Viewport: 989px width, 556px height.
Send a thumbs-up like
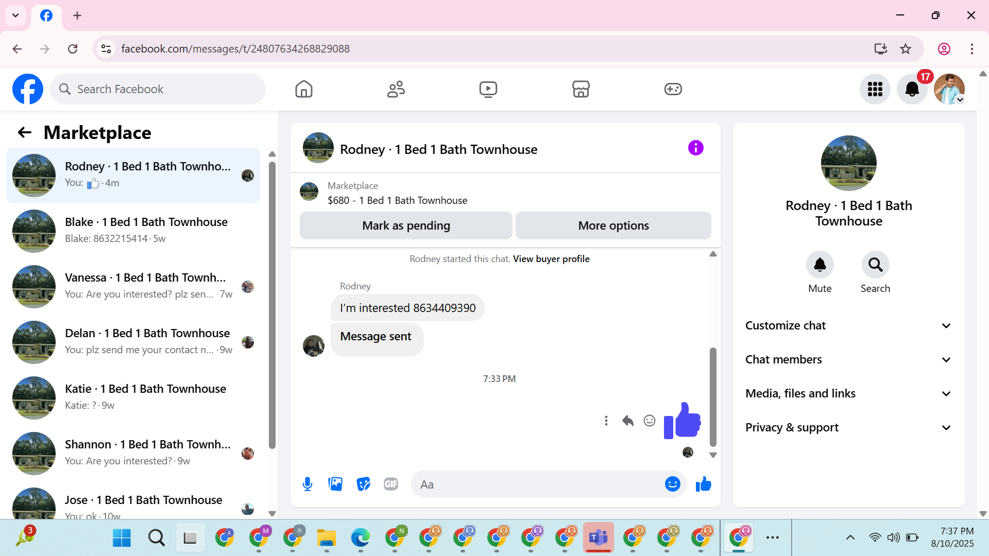tap(703, 484)
